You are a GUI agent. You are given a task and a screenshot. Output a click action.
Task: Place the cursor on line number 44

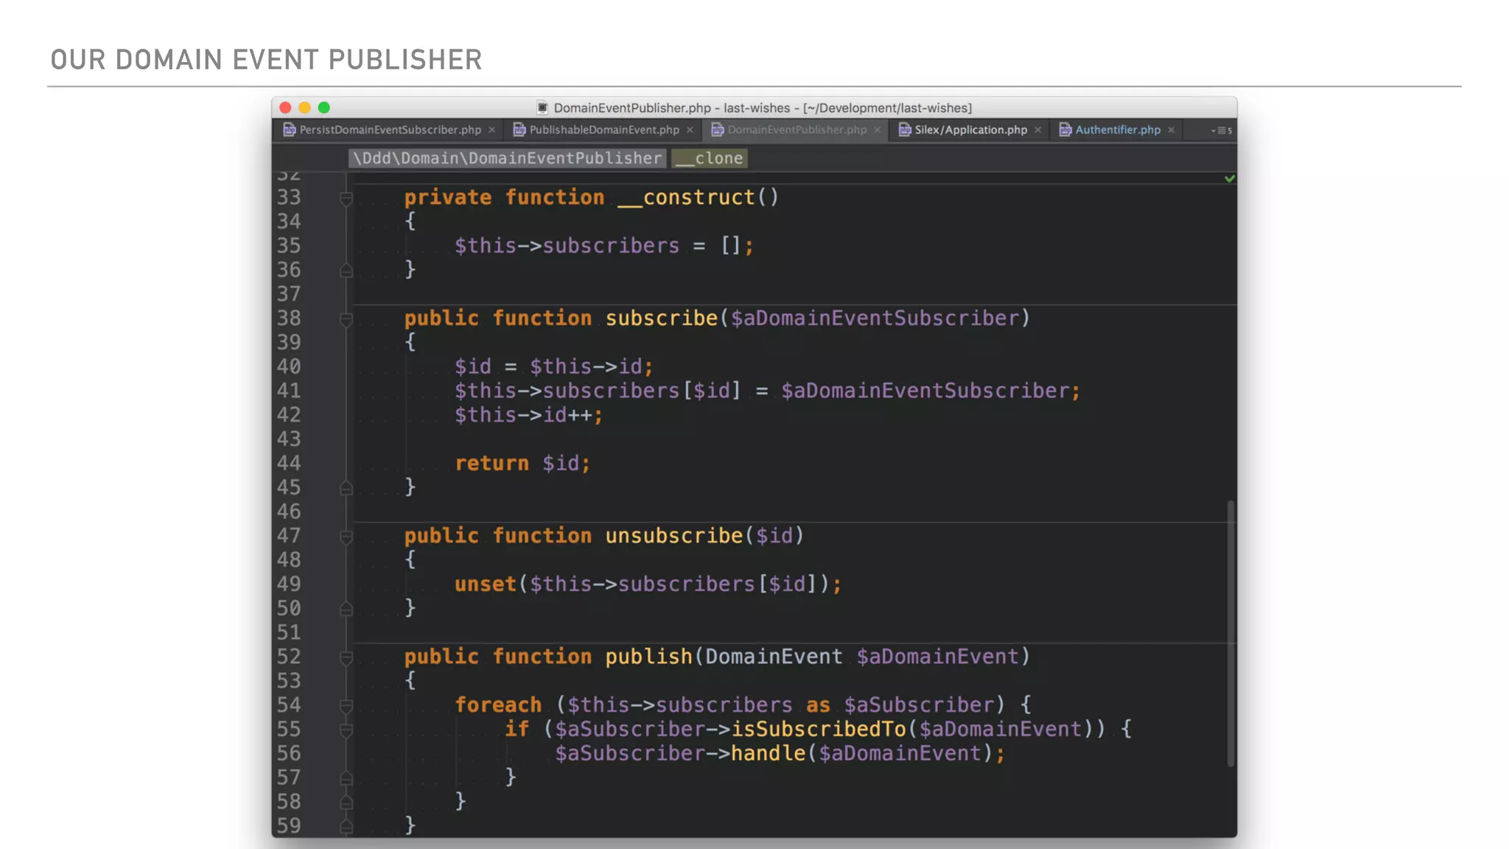(289, 464)
